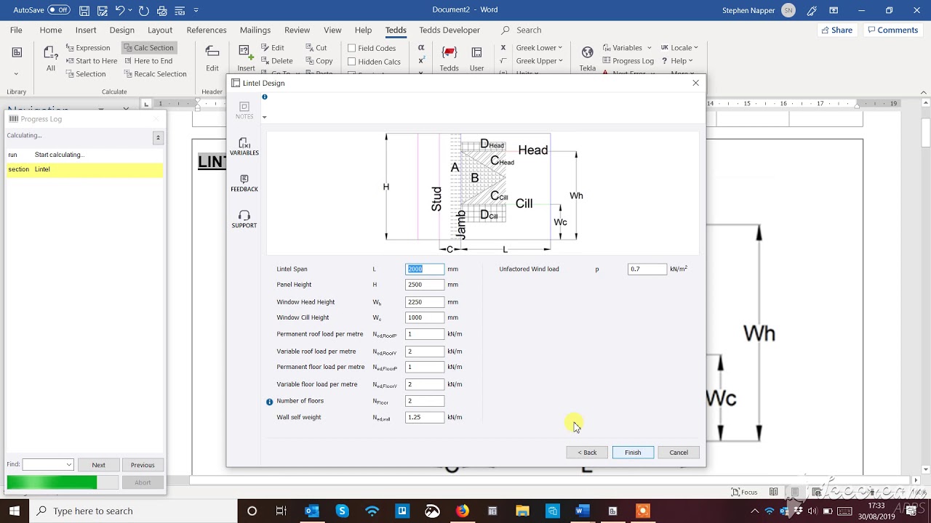Enable the Field Codes checkbox
The image size is (931, 523).
pyautogui.click(x=351, y=49)
